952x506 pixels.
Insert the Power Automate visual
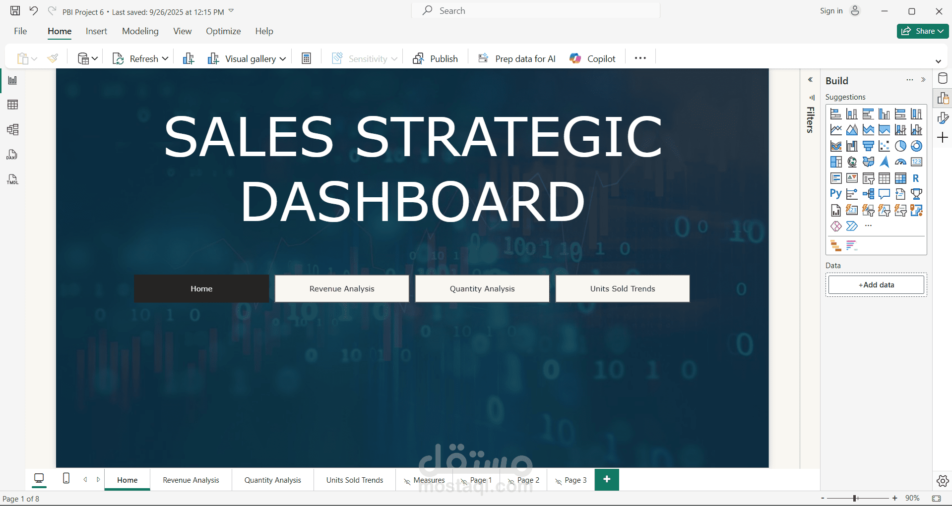pyautogui.click(x=852, y=226)
